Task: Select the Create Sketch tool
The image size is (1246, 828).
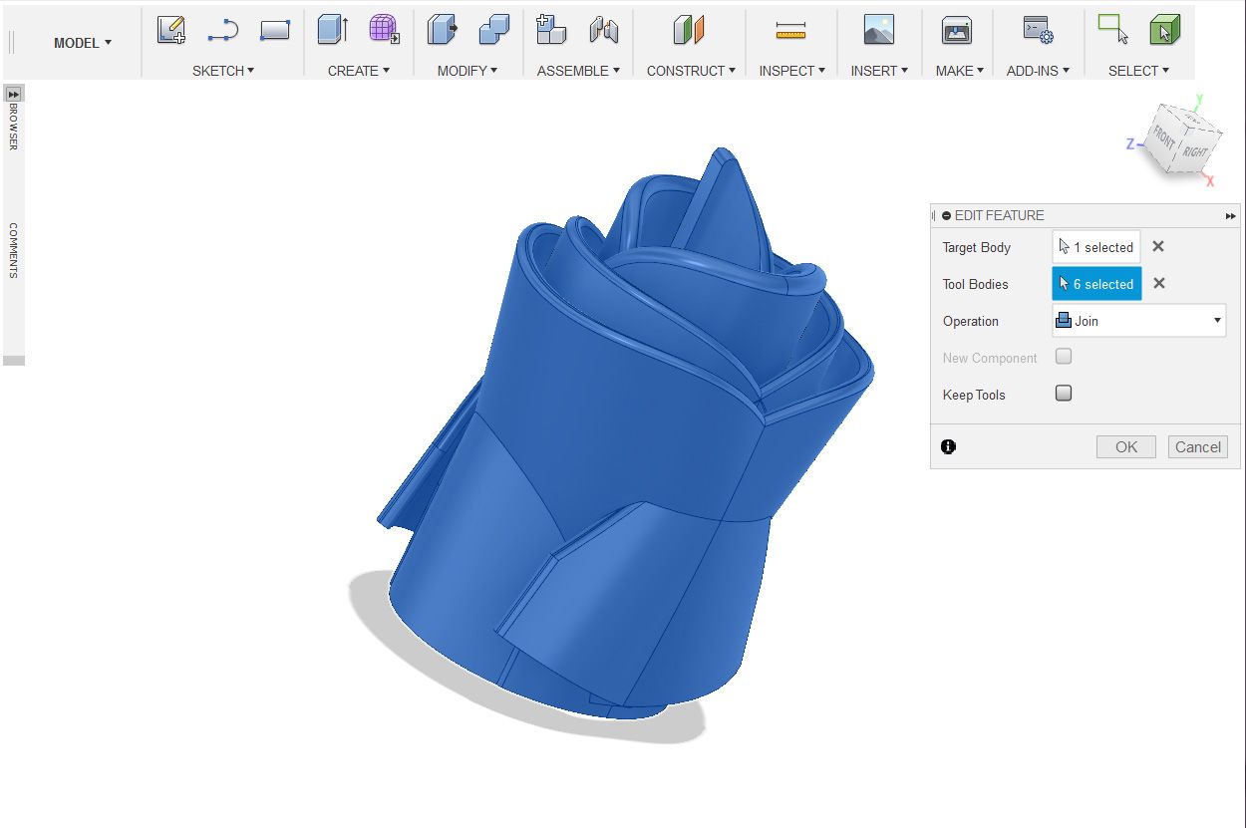Action: pyautogui.click(x=169, y=30)
